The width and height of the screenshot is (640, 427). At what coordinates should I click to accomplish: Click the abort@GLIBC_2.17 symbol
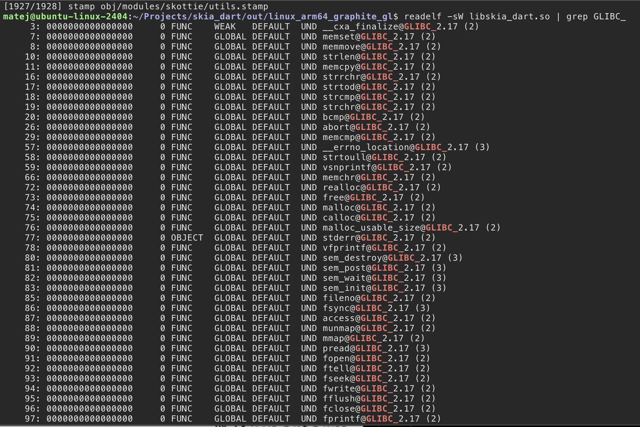365,127
